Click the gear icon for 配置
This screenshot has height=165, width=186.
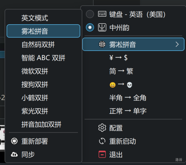click(x=102, y=128)
